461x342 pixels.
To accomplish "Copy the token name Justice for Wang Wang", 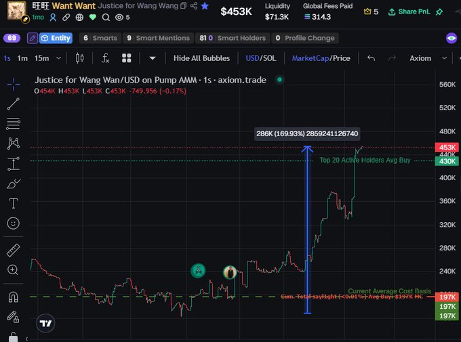I will [x=184, y=6].
